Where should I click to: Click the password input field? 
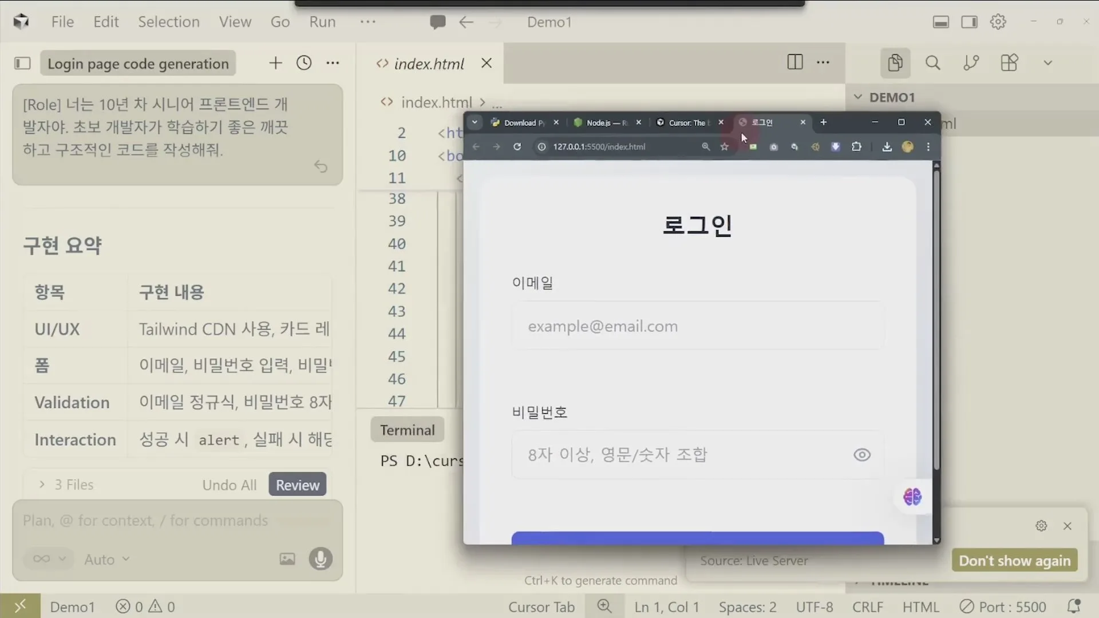(x=698, y=455)
